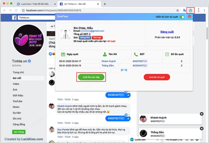Open YouTube in page sidebar

pyautogui.click(x=17, y=101)
